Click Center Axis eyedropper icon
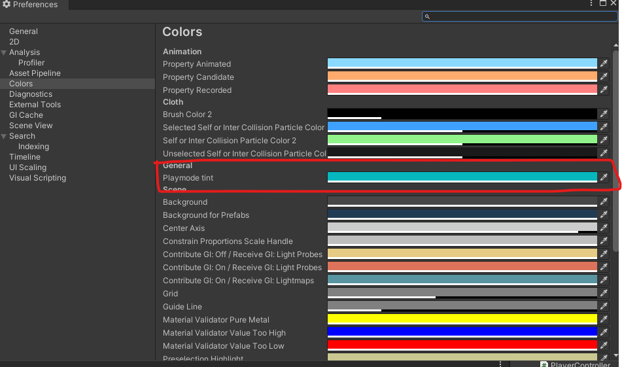This screenshot has height=367, width=622. coord(604,228)
